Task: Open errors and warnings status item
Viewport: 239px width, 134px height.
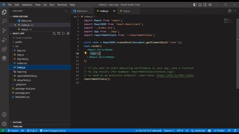Action: coord(32,131)
